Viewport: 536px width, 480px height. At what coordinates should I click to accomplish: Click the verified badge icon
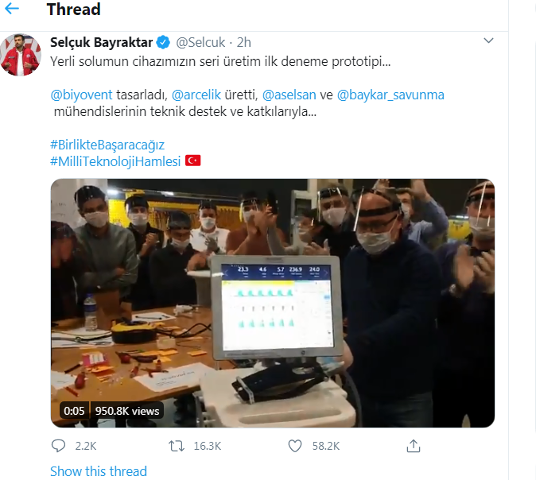[162, 42]
